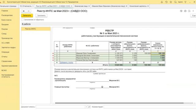Click the Заполнить button

point(41,16)
